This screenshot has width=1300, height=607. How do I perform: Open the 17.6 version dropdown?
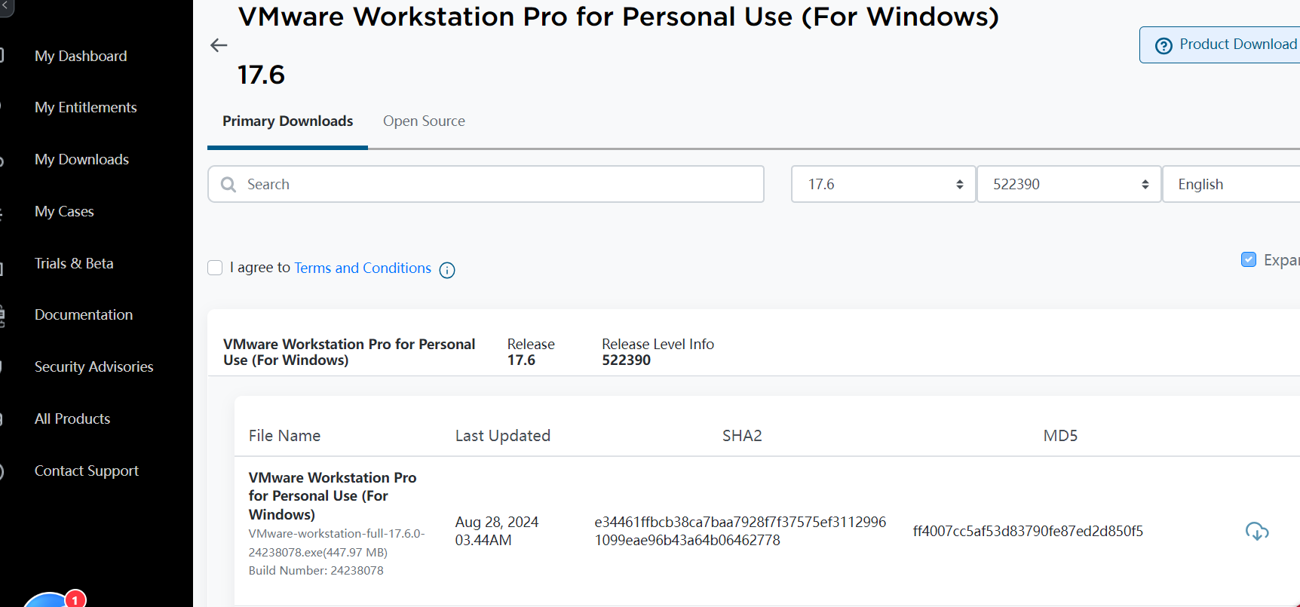coord(883,184)
